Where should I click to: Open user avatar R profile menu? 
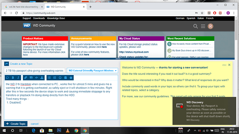210,26
